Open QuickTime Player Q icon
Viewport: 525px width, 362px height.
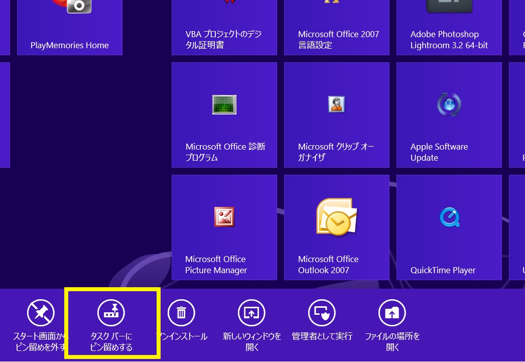coord(449,217)
